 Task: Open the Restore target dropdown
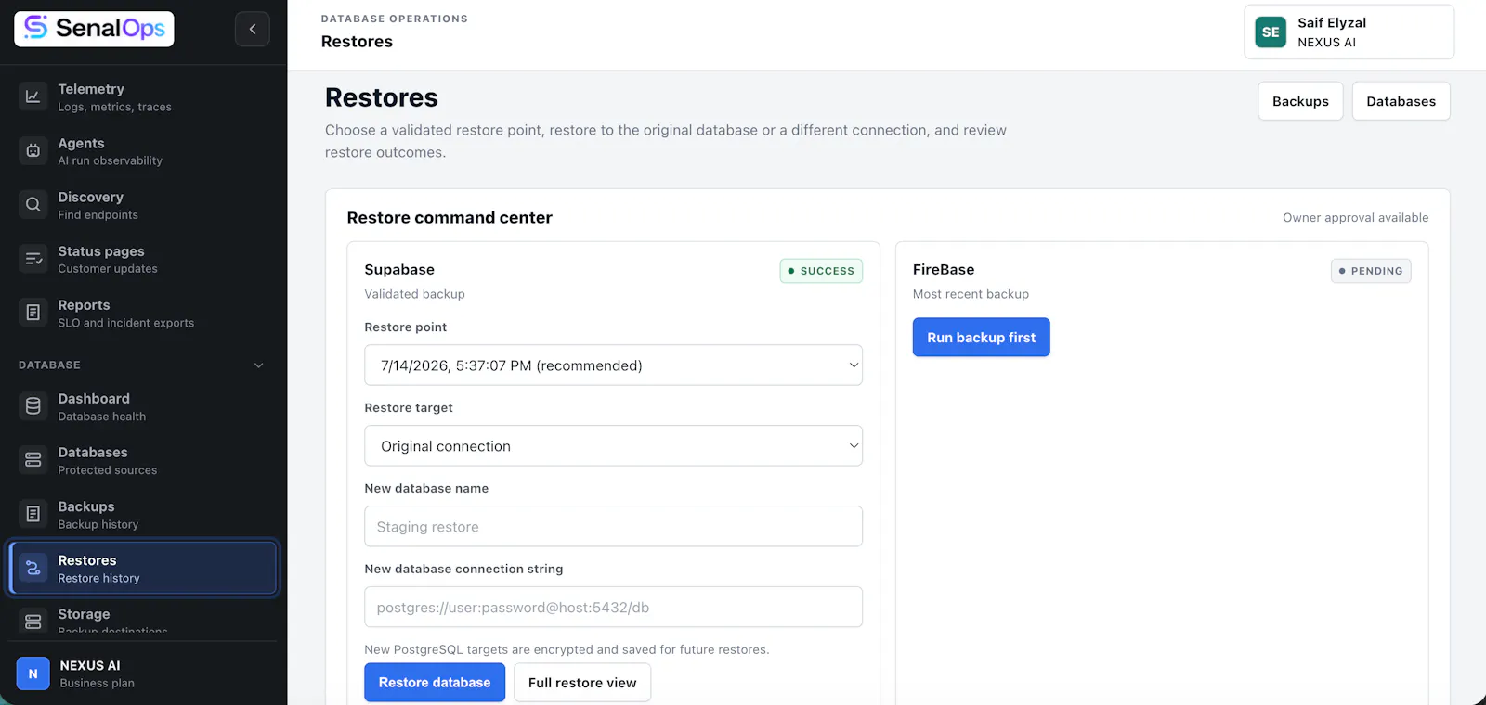(x=613, y=446)
